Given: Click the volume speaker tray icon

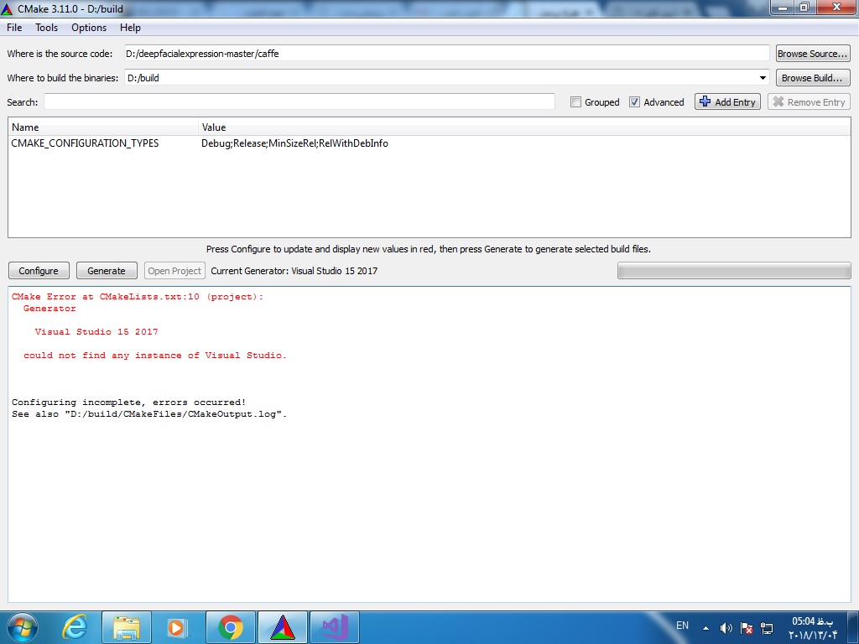Looking at the screenshot, I should pyautogui.click(x=726, y=628).
